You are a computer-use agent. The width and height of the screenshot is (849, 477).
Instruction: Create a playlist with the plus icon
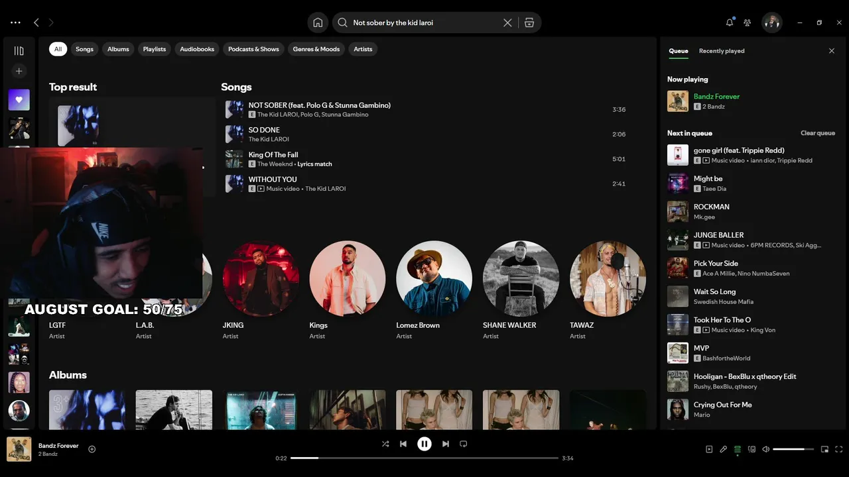coord(19,71)
